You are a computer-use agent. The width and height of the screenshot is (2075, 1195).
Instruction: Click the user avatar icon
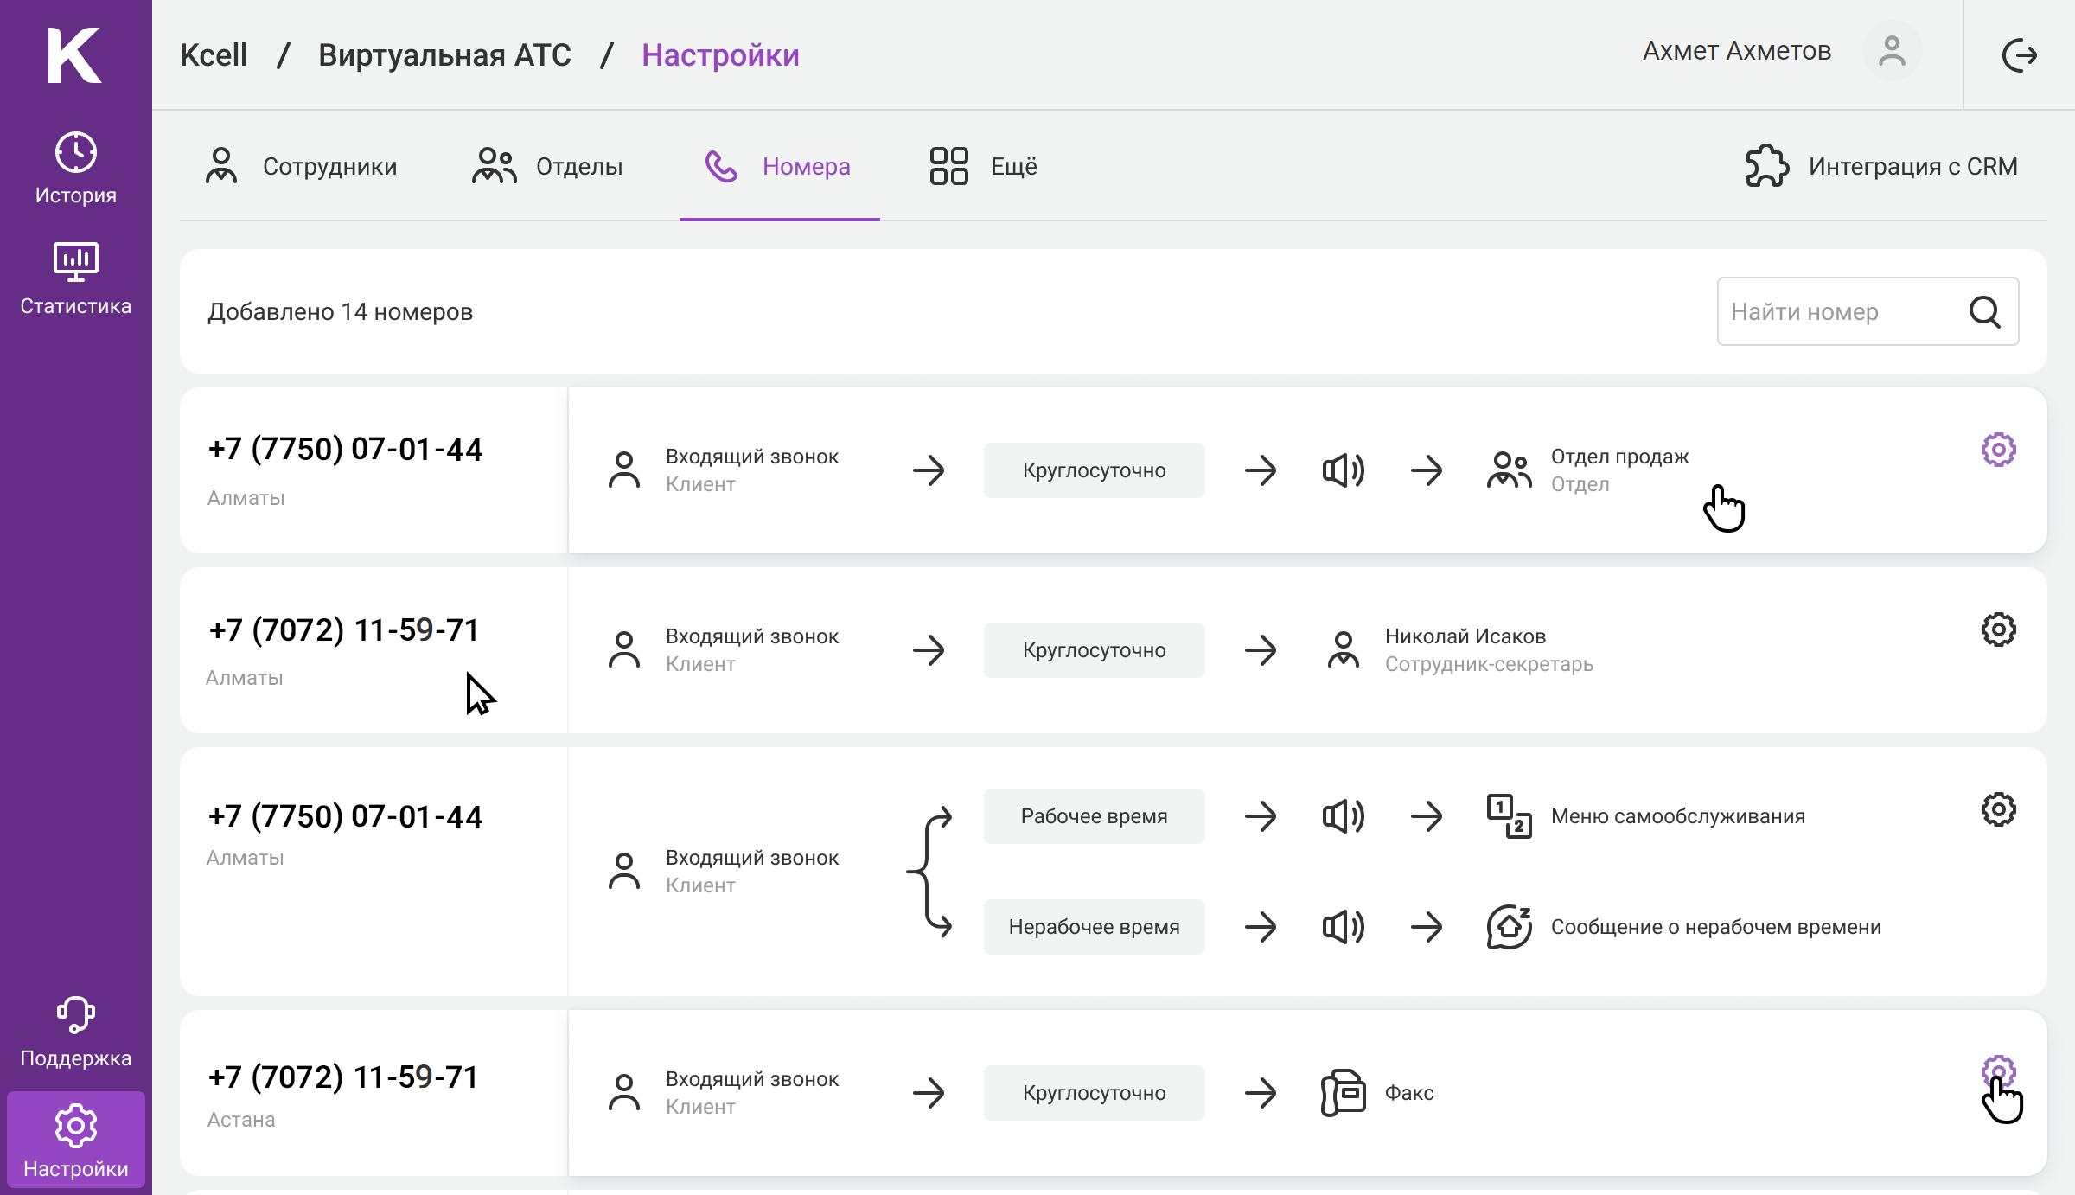1892,52
